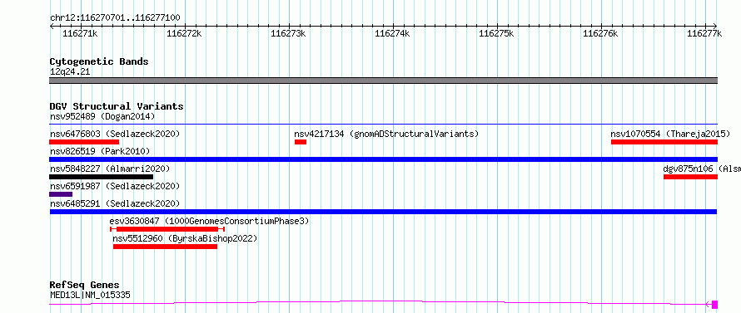This screenshot has width=741, height=313.
Task: Click the 116273k ruler tick label
Action: (x=288, y=33)
